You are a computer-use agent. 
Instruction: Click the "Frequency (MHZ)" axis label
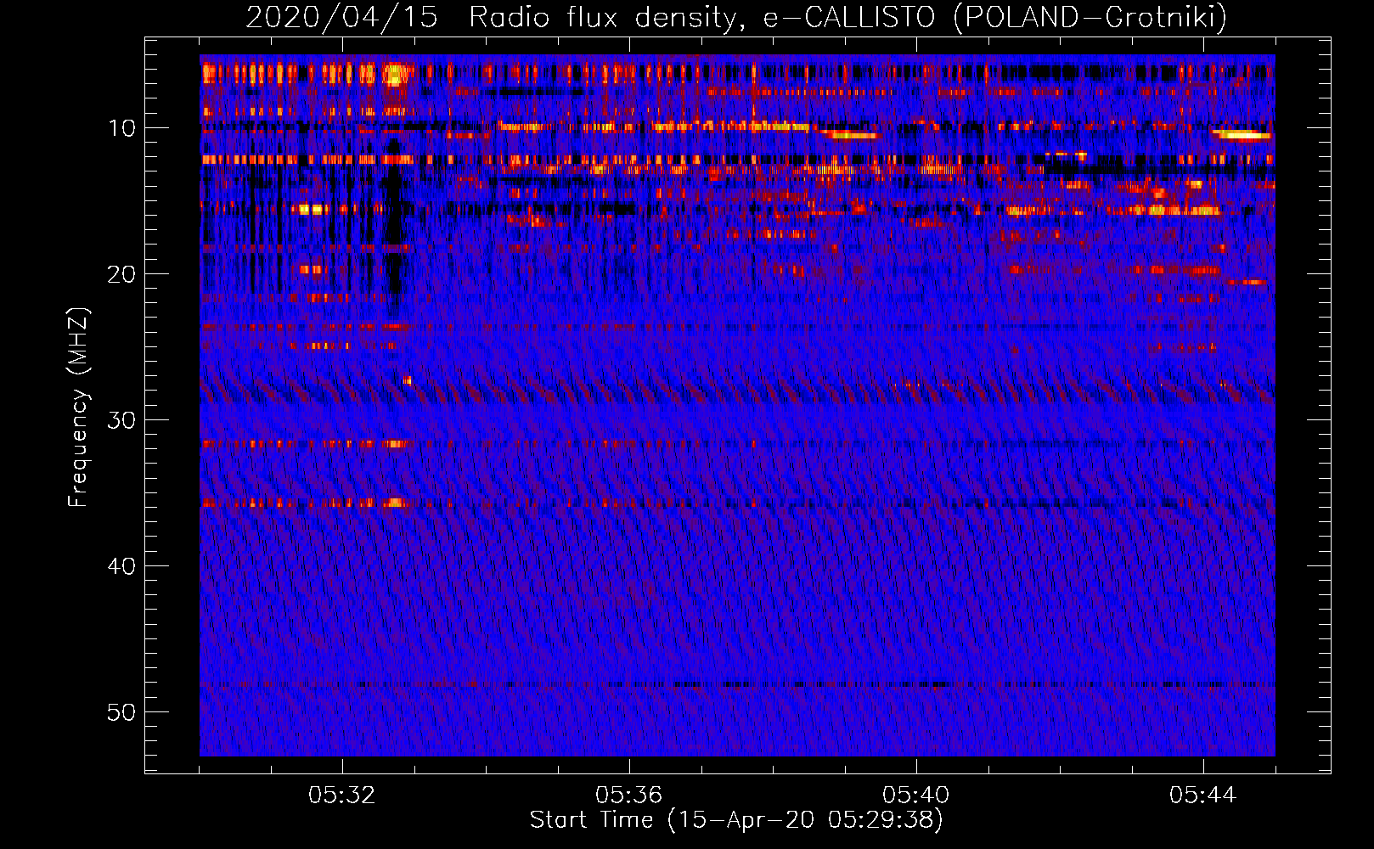click(x=78, y=408)
